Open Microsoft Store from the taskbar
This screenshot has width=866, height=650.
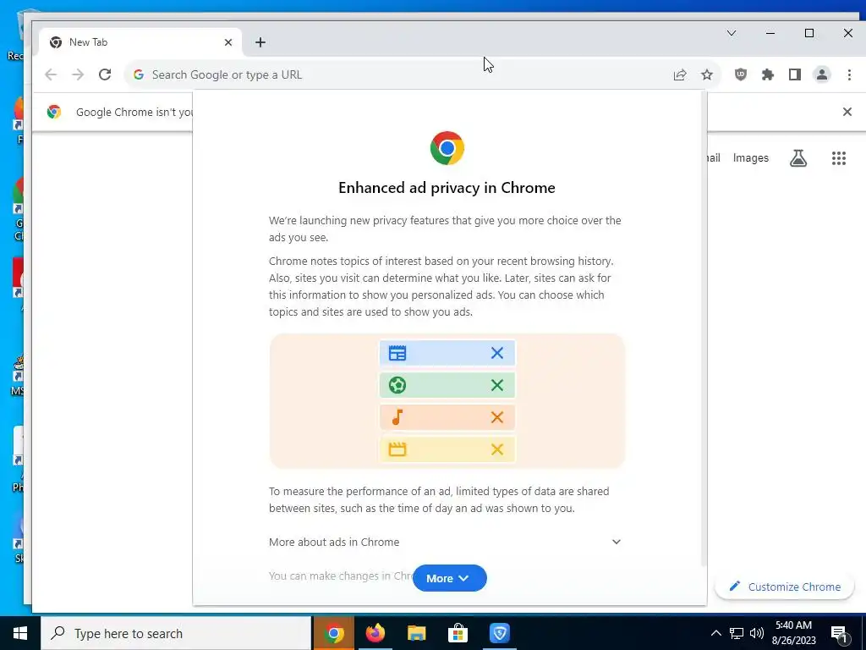[458, 633]
